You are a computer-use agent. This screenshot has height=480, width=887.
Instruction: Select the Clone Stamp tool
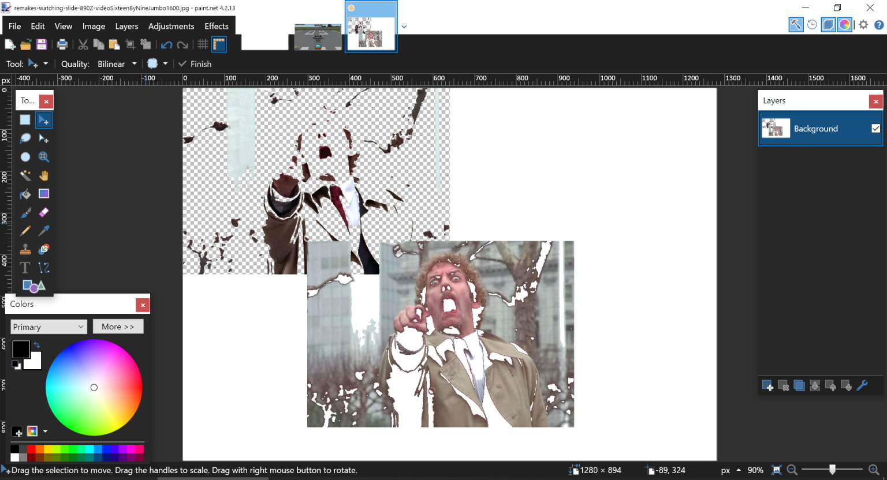pos(25,249)
